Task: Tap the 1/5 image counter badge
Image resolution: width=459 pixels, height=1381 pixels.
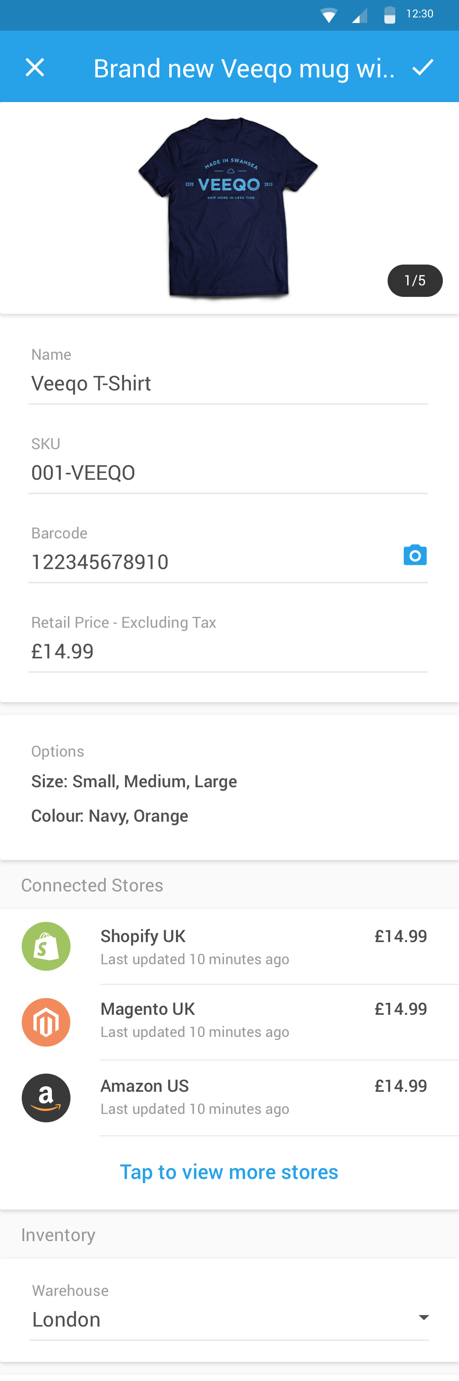Action: coord(415,280)
